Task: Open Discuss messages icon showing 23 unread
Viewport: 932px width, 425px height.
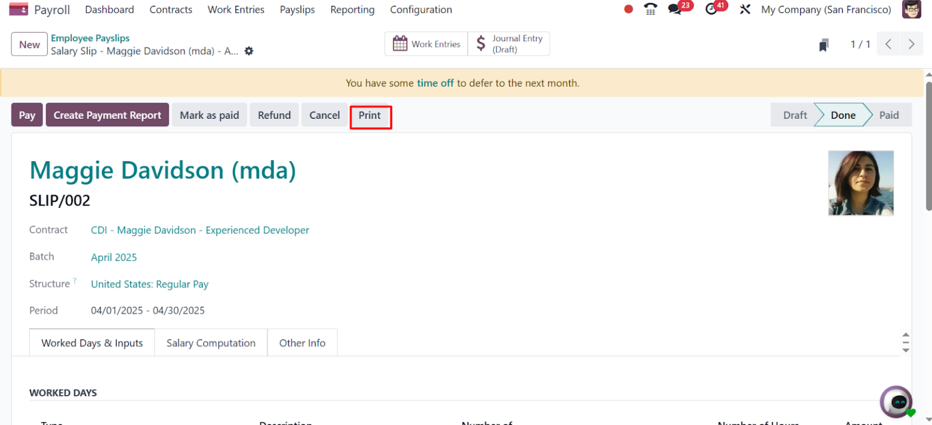Action: tap(675, 10)
